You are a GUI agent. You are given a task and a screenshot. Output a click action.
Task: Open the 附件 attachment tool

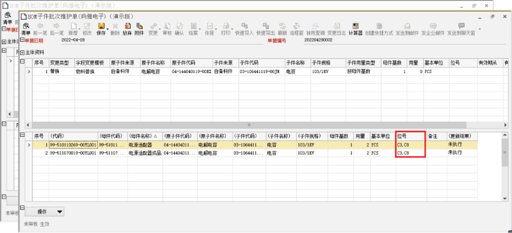click(139, 29)
